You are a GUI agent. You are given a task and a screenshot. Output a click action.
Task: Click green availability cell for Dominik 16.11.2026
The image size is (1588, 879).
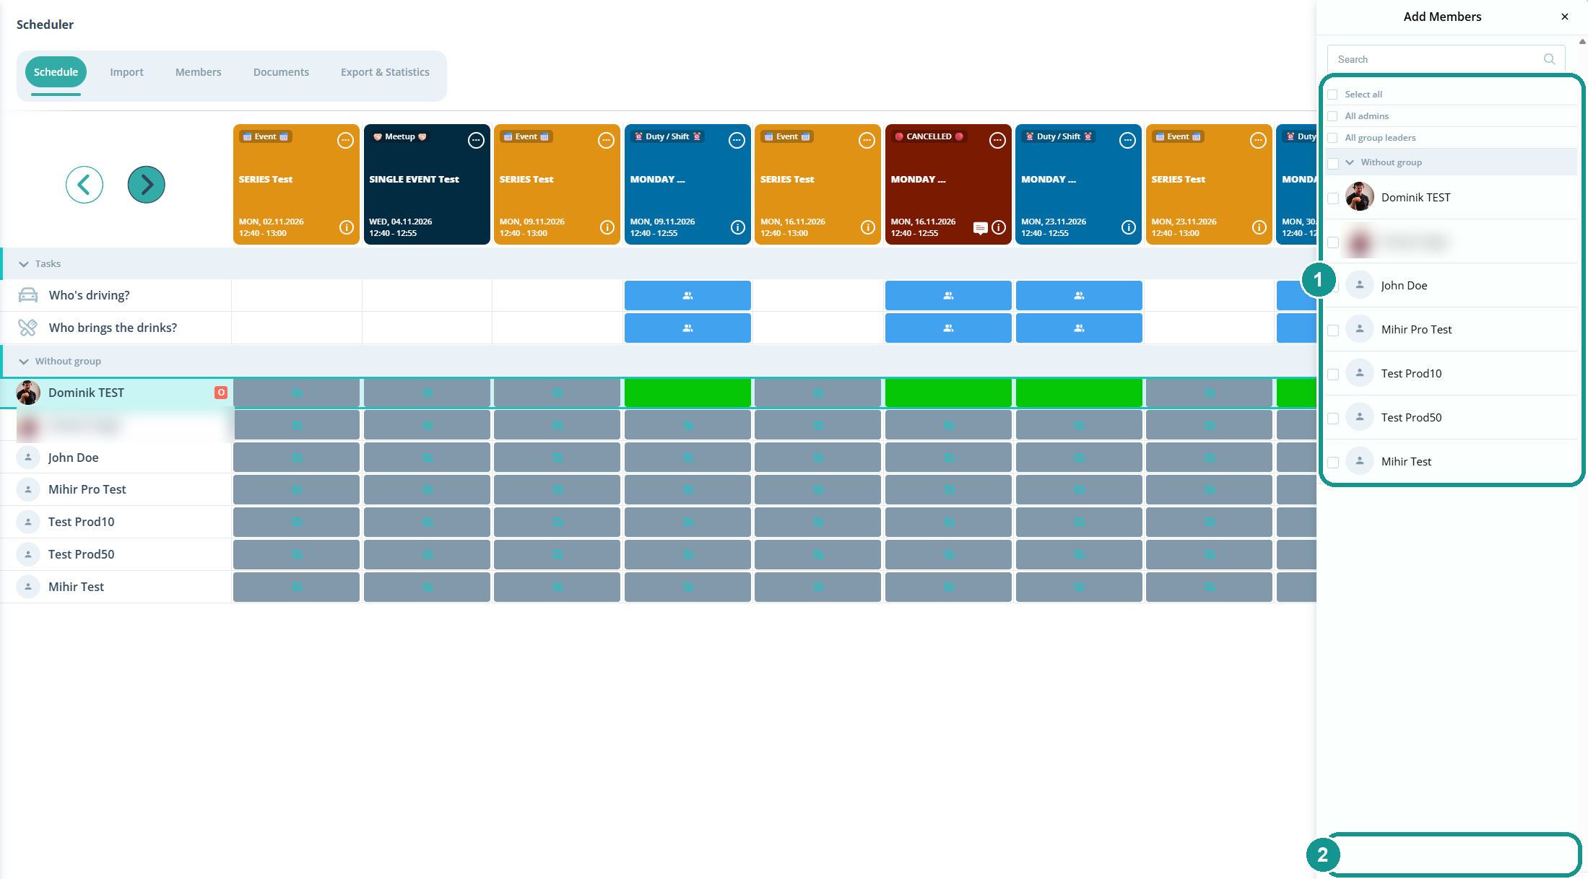tap(948, 393)
